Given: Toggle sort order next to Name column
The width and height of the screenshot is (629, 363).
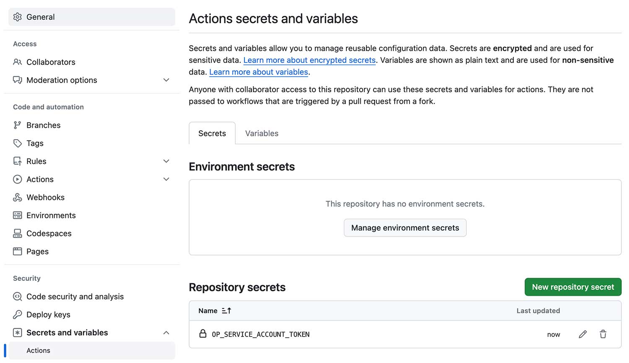Looking at the screenshot, I should click(x=226, y=311).
